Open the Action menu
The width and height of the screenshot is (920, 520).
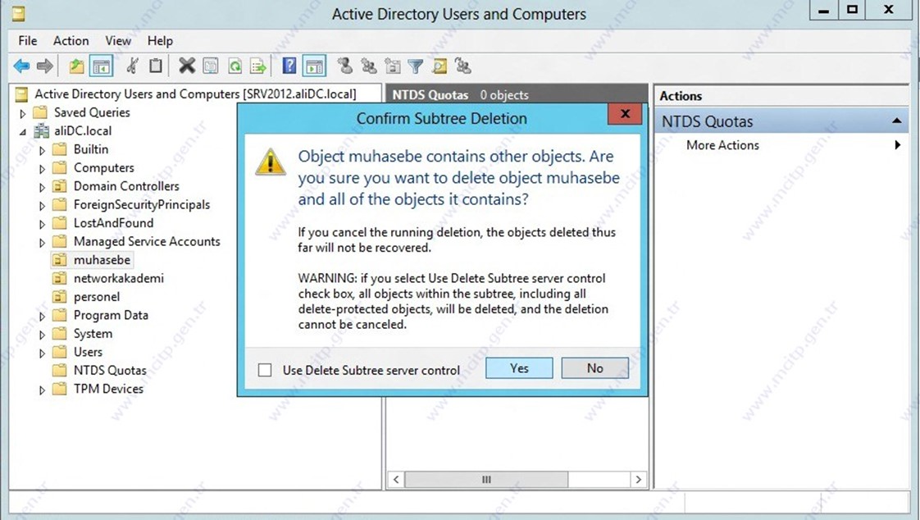pos(71,40)
